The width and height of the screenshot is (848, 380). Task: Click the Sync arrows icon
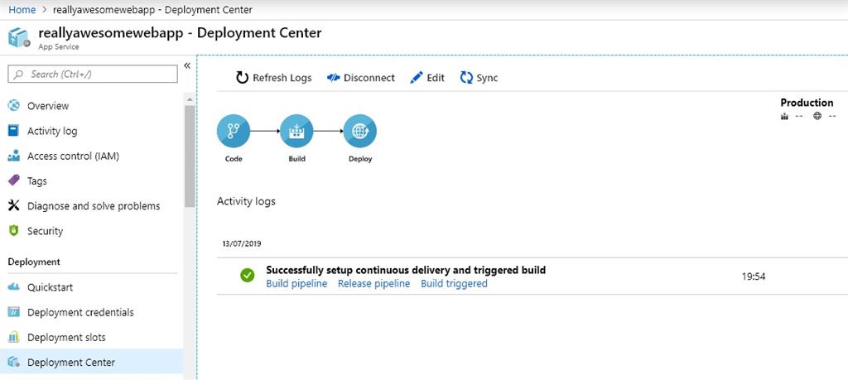[466, 78]
